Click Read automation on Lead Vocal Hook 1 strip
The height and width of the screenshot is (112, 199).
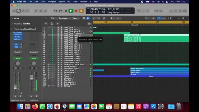click(18, 58)
